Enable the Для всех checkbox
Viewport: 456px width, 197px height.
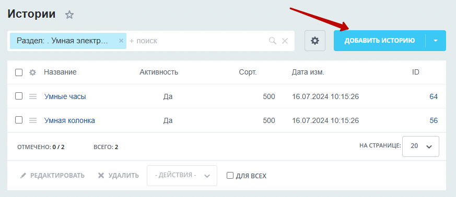click(230, 176)
